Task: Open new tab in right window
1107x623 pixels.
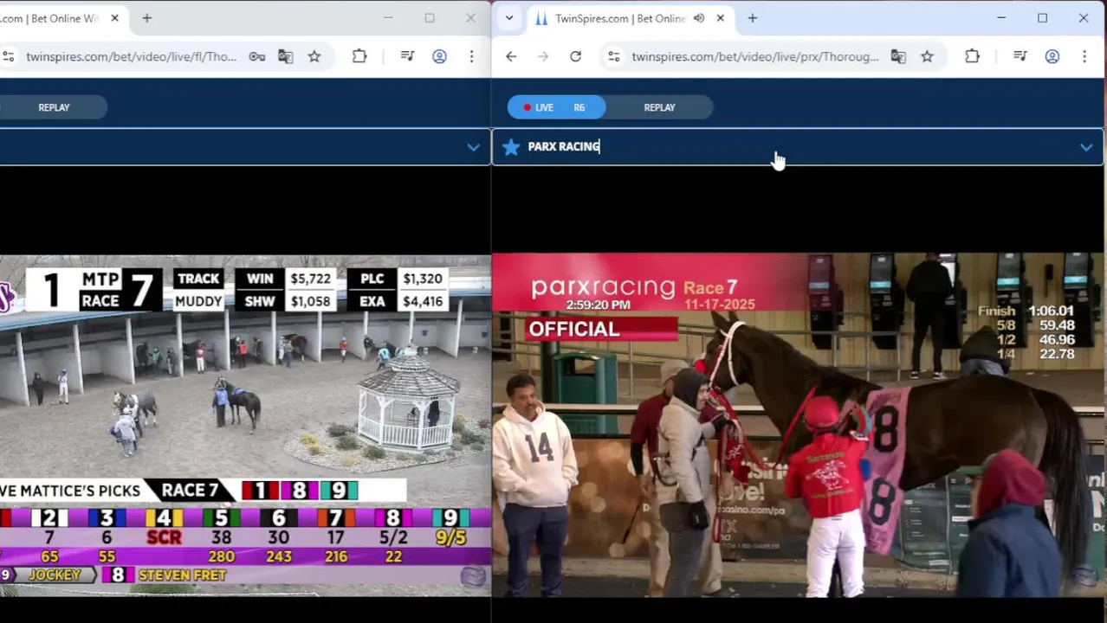Action: point(752,18)
